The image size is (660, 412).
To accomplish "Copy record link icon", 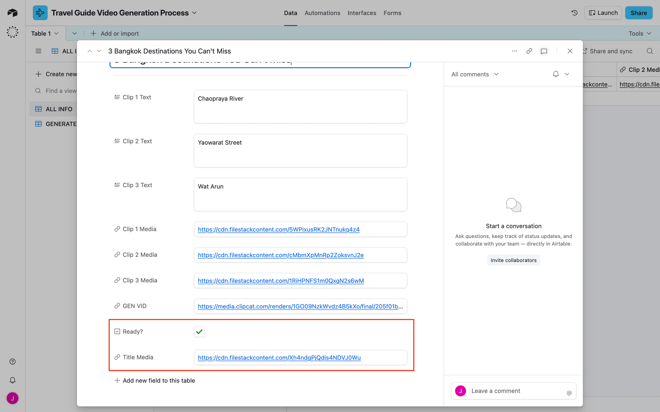I will click(529, 51).
